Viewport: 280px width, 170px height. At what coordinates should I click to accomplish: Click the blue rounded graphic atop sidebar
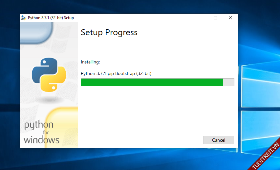click(x=36, y=31)
